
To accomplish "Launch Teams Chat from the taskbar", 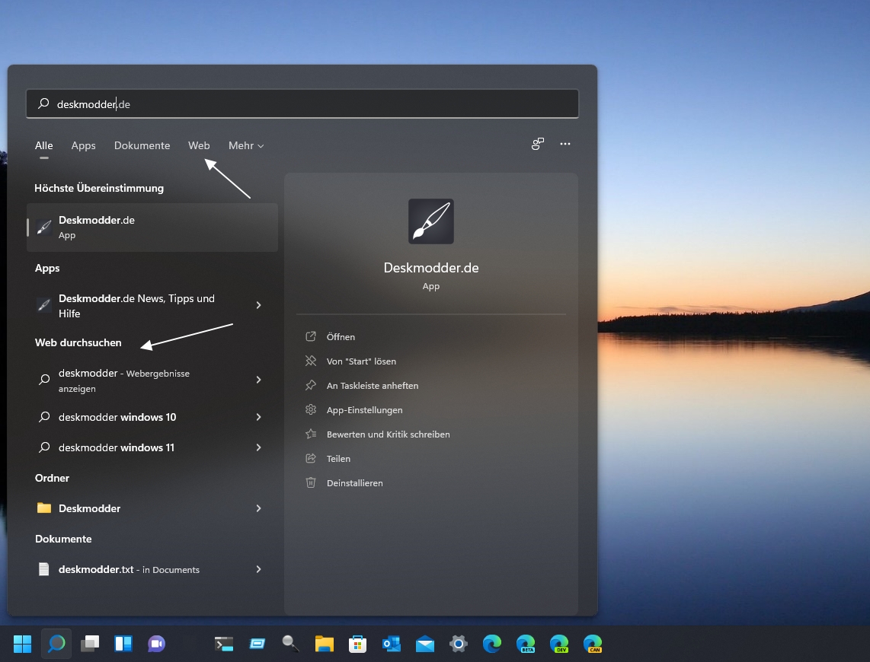I will click(x=156, y=644).
